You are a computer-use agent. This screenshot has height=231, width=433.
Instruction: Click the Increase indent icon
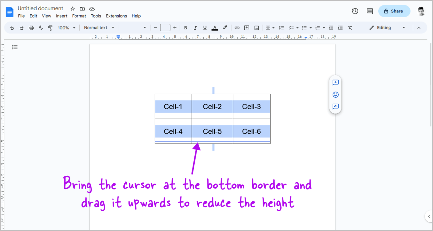pyautogui.click(x=341, y=28)
